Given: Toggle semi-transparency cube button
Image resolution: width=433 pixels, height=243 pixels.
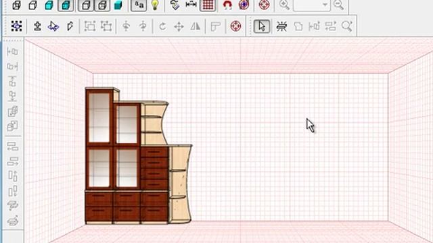Looking at the screenshot, I should 102,5.
